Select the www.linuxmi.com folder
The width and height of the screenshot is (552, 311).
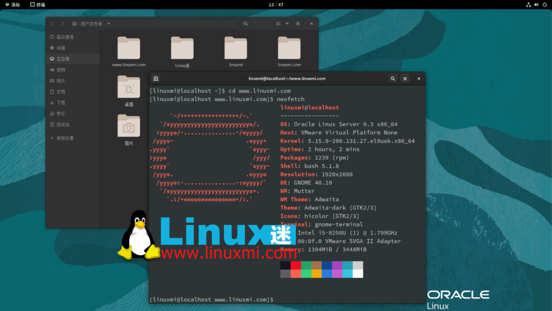(x=129, y=52)
